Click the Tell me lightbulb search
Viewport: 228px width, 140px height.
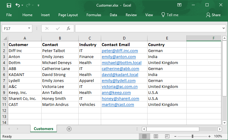pyautogui.click(x=170, y=15)
